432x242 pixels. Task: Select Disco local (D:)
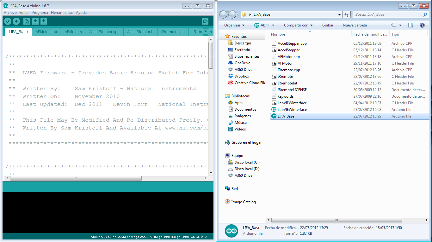click(247, 169)
